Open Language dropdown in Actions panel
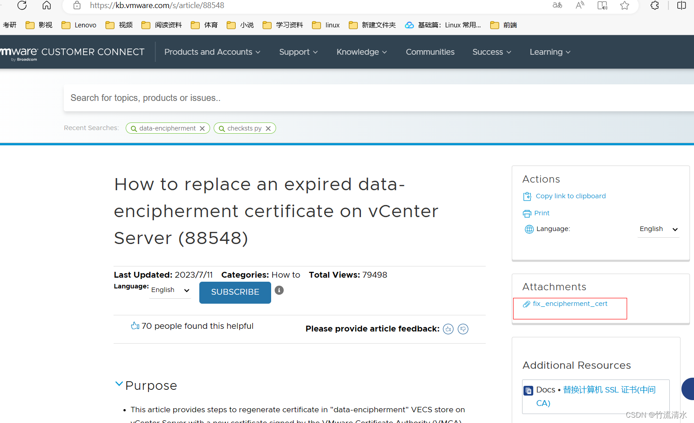694x423 pixels. pos(659,229)
